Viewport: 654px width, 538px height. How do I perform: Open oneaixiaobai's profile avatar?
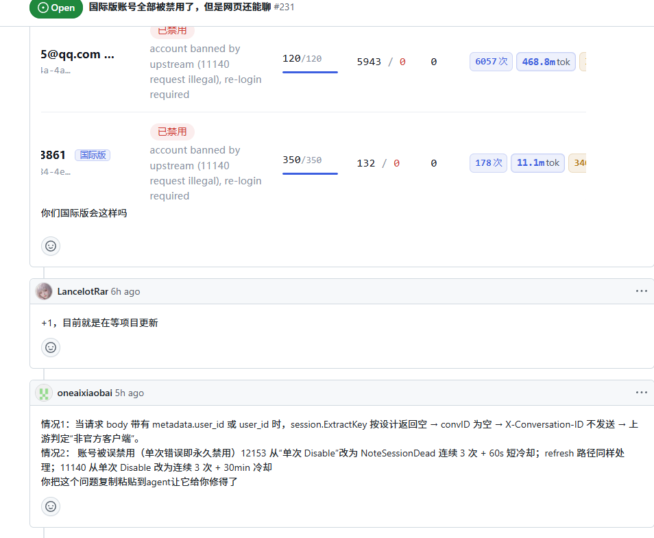[x=44, y=393]
